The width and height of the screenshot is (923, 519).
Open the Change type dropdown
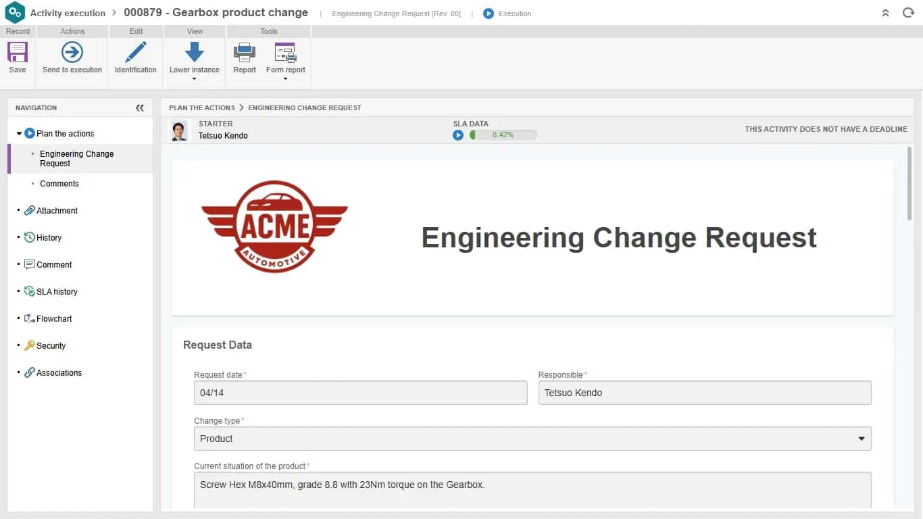532,439
